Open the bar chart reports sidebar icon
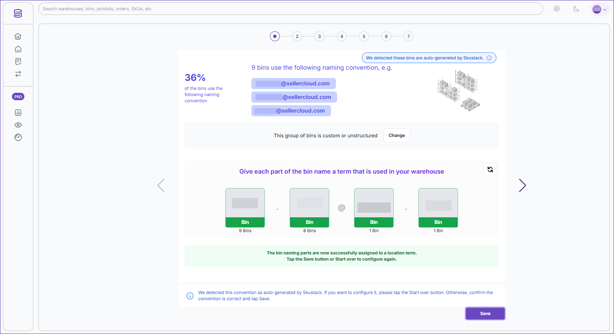Screen dimensions: 614x334 18,113
